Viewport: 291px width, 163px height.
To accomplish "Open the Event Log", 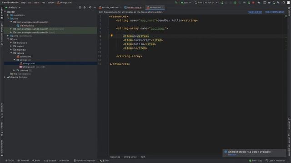I will (256, 161).
